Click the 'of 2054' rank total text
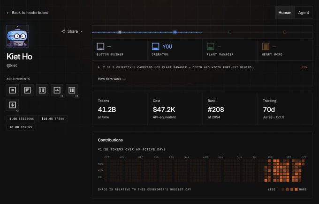Viewport: 319px width, 204px height. [x=214, y=117]
